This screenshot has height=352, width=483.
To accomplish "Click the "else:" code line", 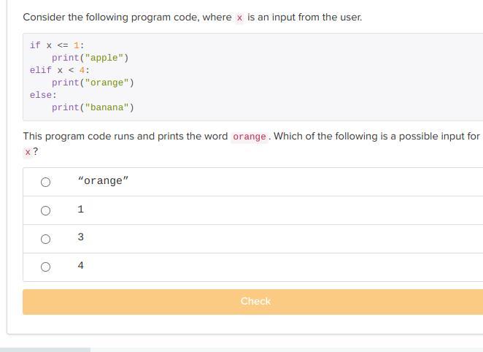I will [43, 95].
